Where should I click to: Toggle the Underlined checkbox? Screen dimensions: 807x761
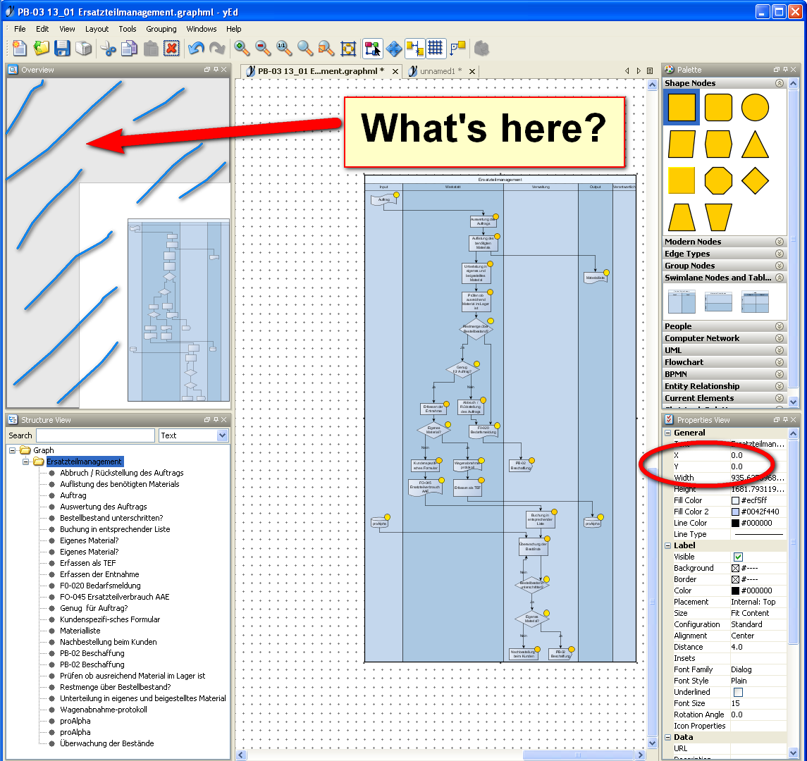pos(738,692)
